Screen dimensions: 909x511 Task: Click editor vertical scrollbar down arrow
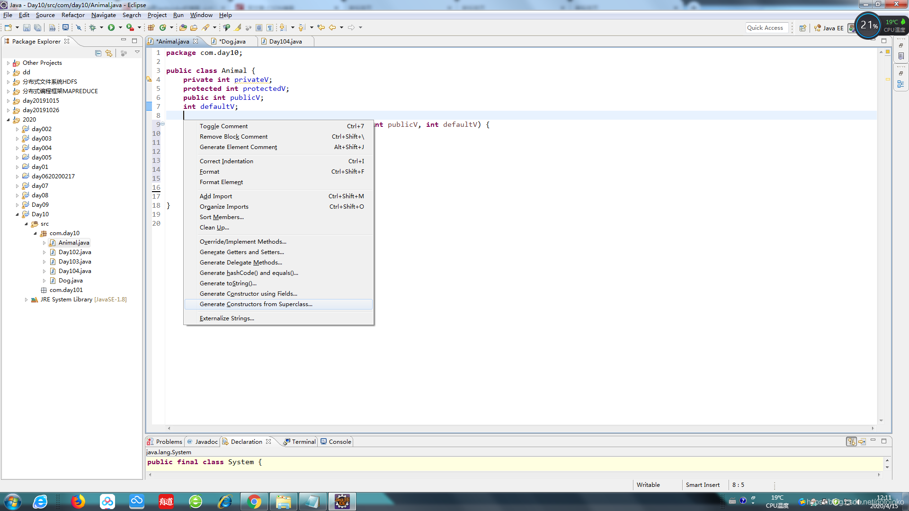click(881, 421)
